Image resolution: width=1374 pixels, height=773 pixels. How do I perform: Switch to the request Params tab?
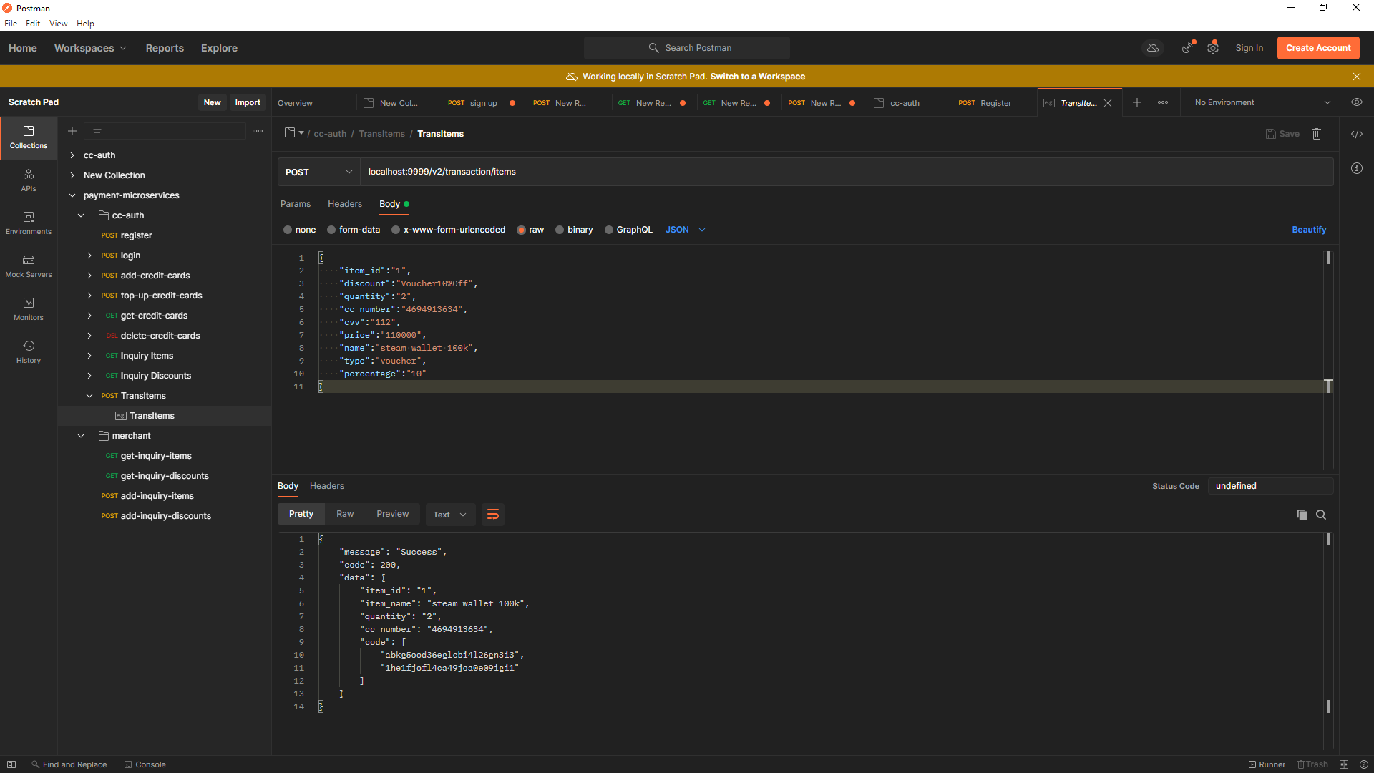point(296,204)
